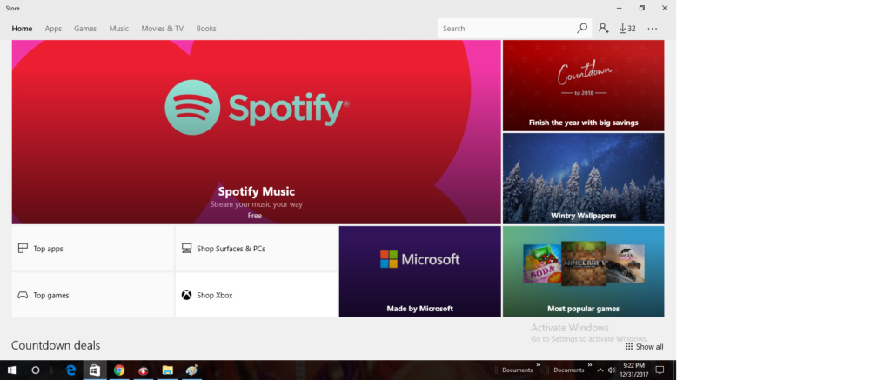Switch to the Games tab
891x380 pixels.
tap(85, 29)
